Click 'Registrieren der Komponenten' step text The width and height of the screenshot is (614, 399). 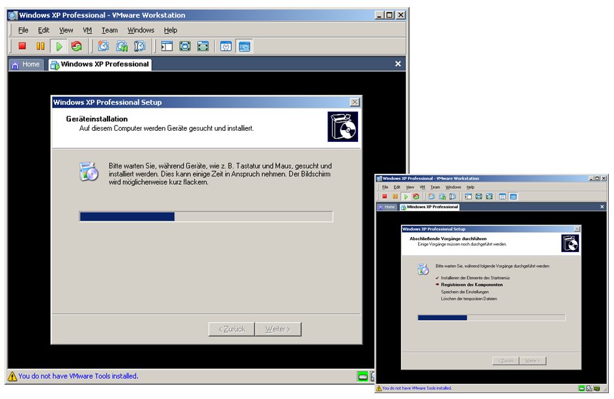coord(472,284)
